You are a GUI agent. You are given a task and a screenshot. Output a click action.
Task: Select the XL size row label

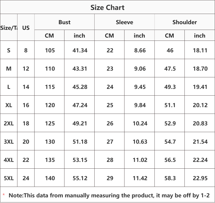point(9,105)
